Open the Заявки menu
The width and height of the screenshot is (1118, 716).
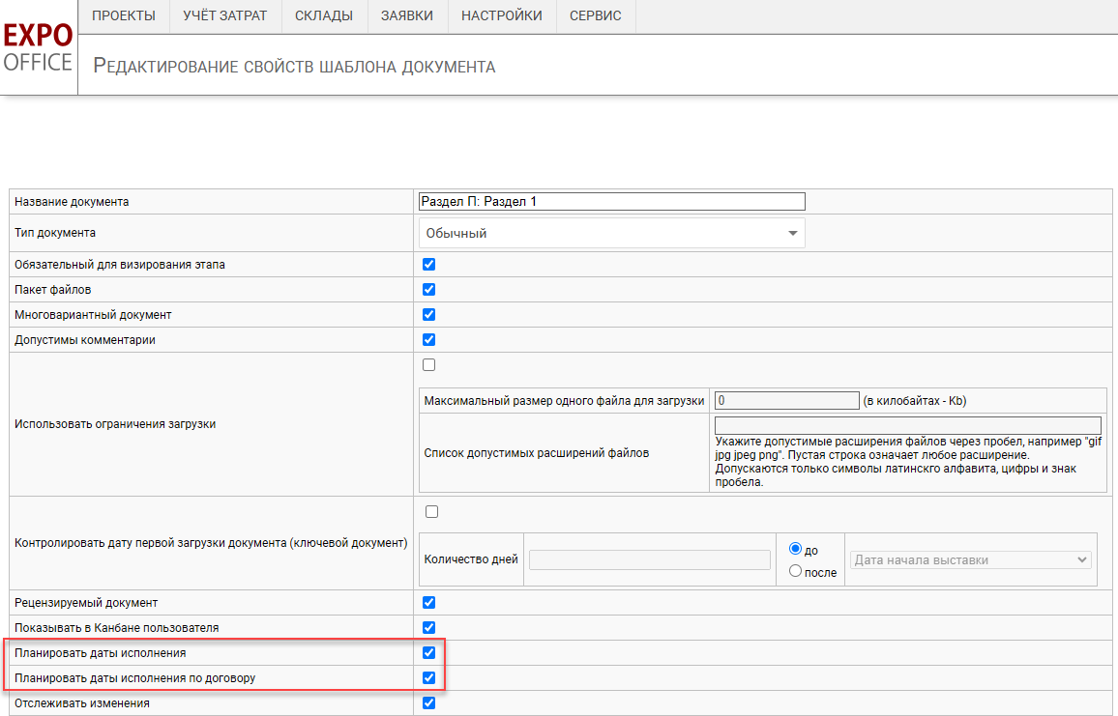[407, 15]
